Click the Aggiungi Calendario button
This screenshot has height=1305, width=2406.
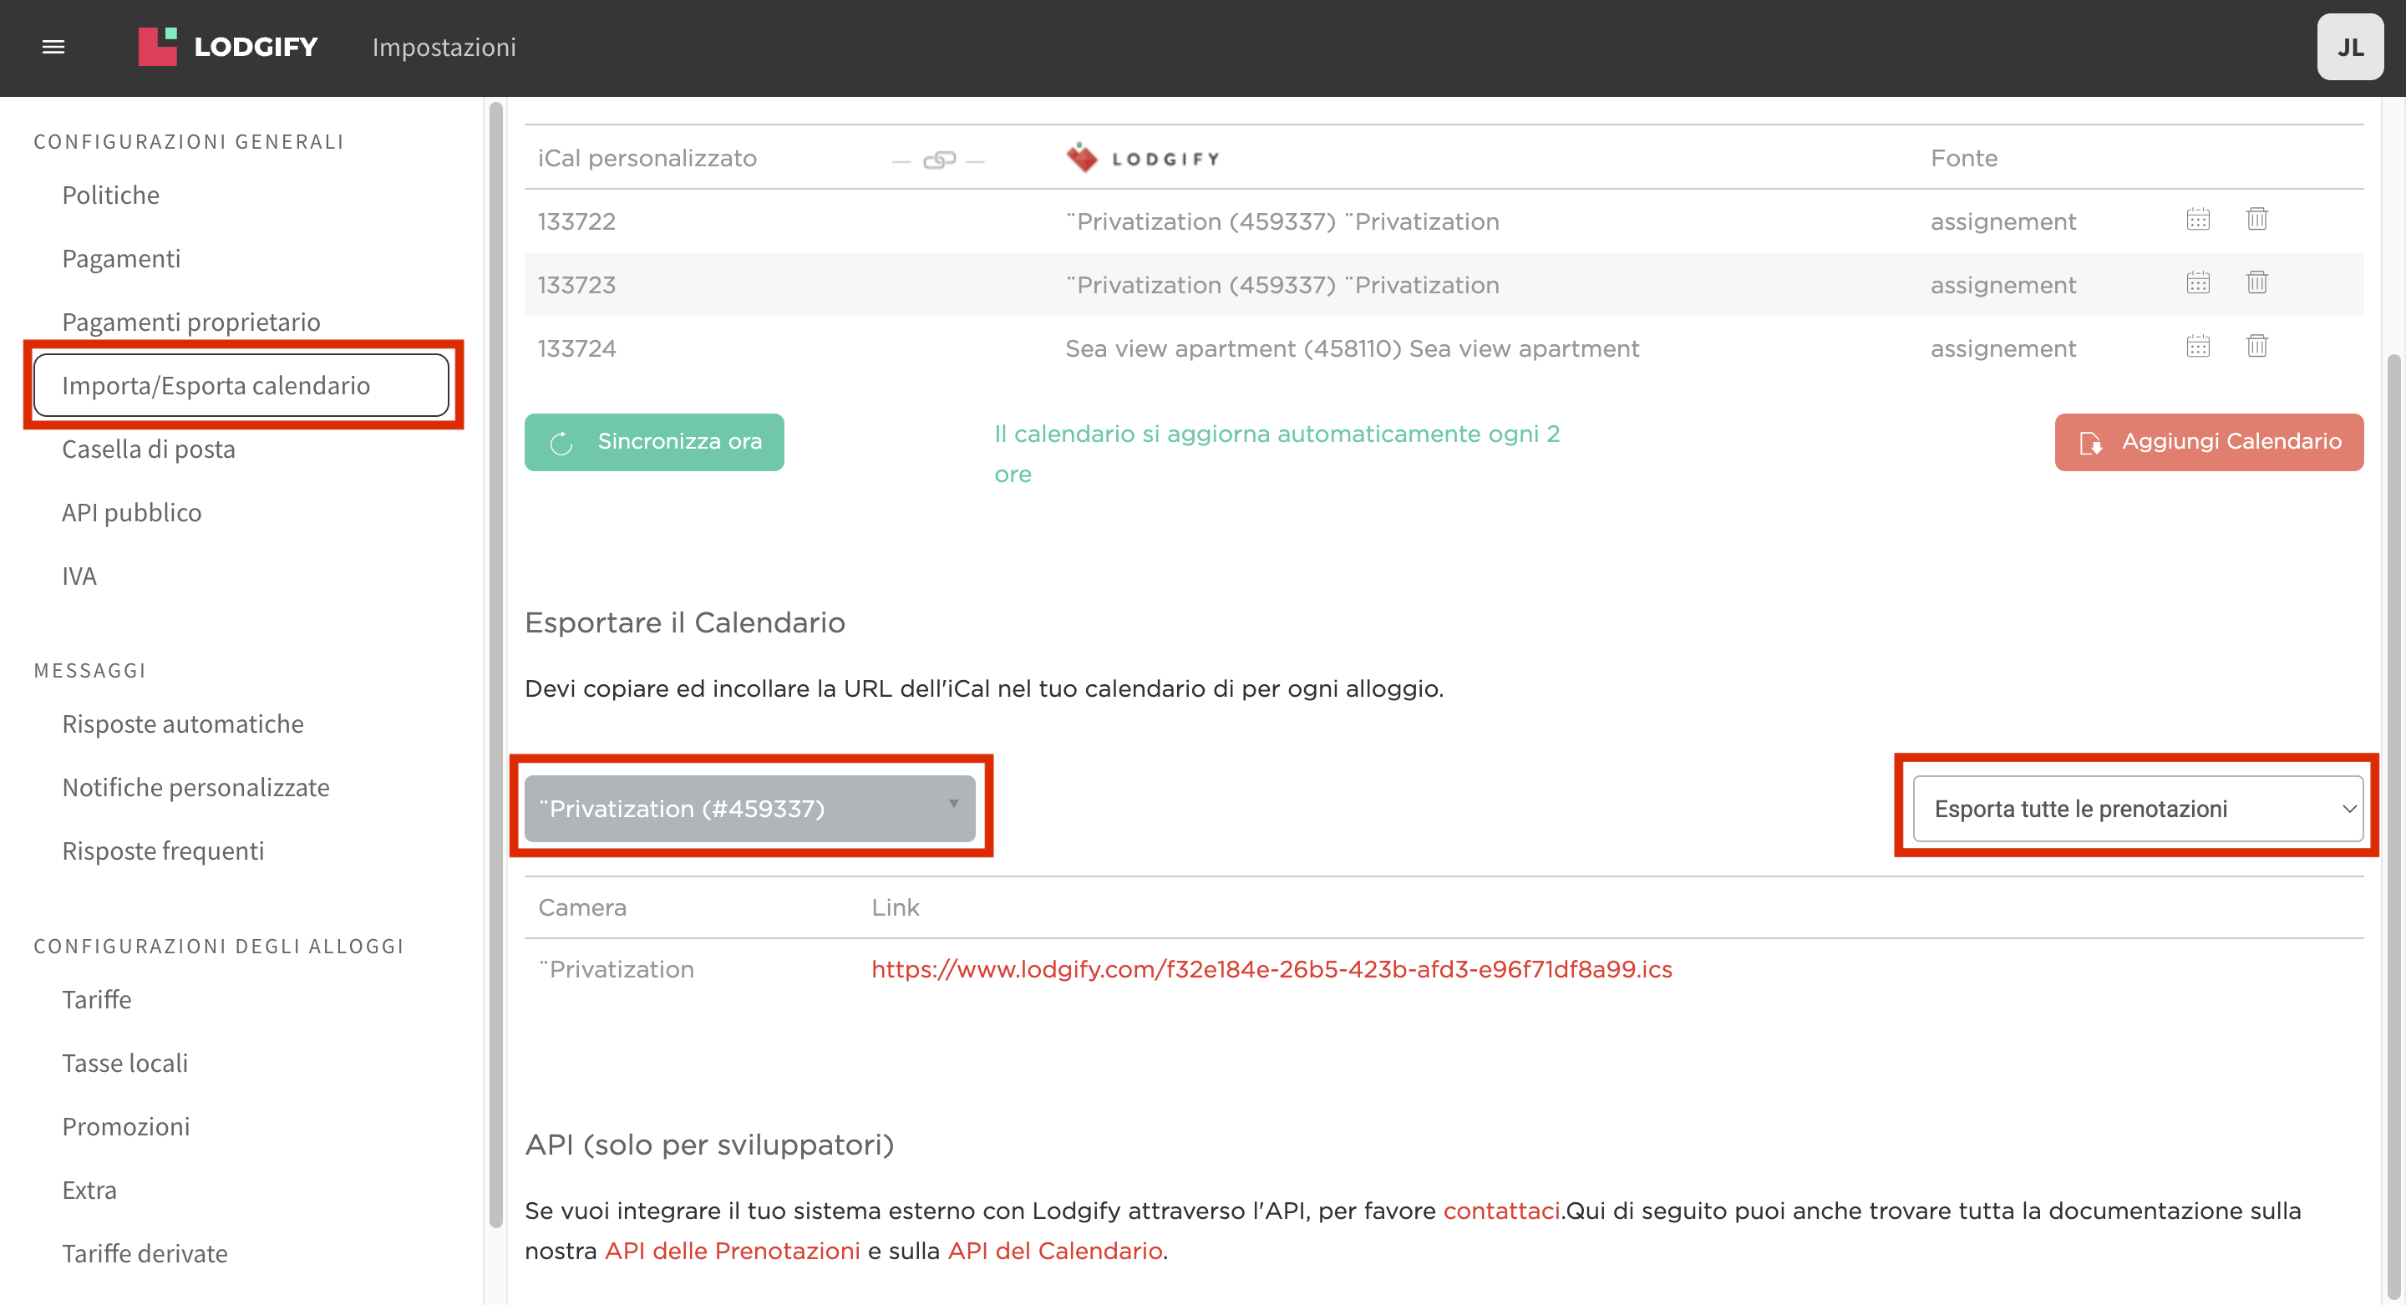tap(2208, 442)
